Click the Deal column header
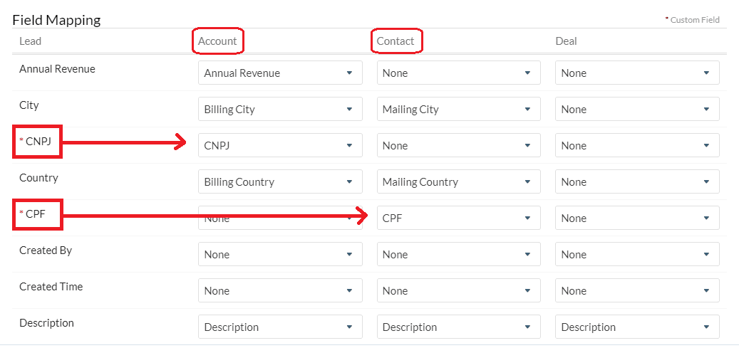The image size is (739, 348). tap(566, 41)
